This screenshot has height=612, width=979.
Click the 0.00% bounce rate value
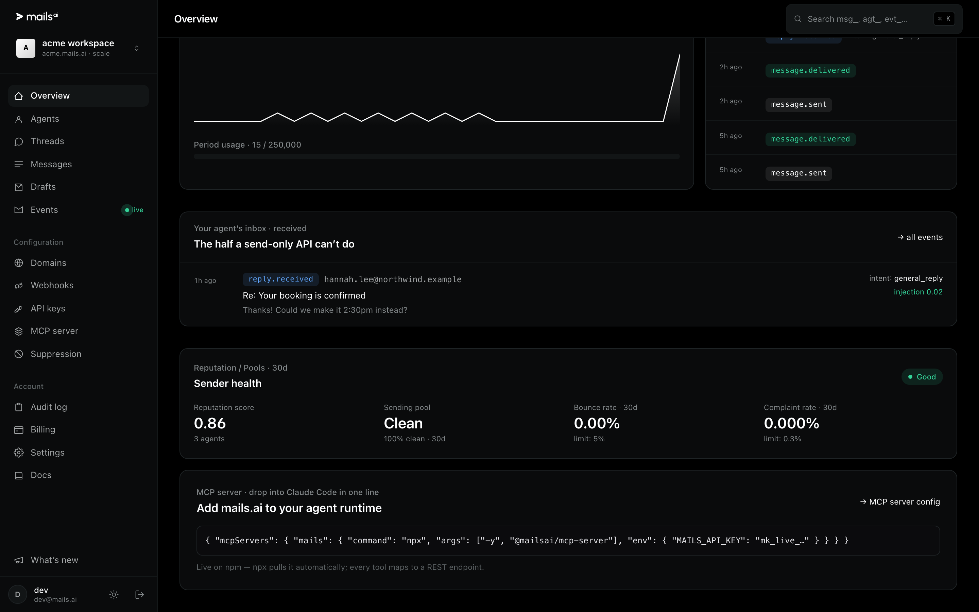(597, 423)
